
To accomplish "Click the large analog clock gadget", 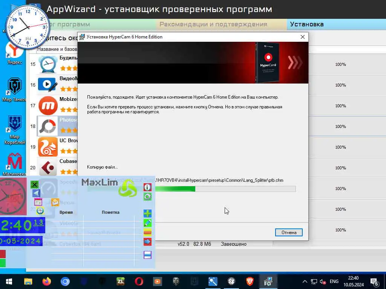I will 28,27.
